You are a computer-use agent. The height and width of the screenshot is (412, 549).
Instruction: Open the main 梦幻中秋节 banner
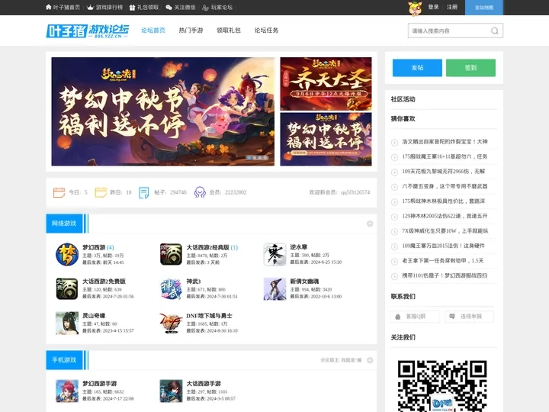163,111
